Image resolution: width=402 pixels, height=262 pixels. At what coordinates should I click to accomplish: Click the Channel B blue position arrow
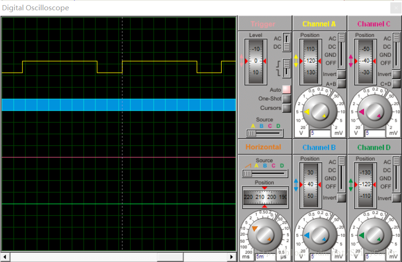point(296,185)
